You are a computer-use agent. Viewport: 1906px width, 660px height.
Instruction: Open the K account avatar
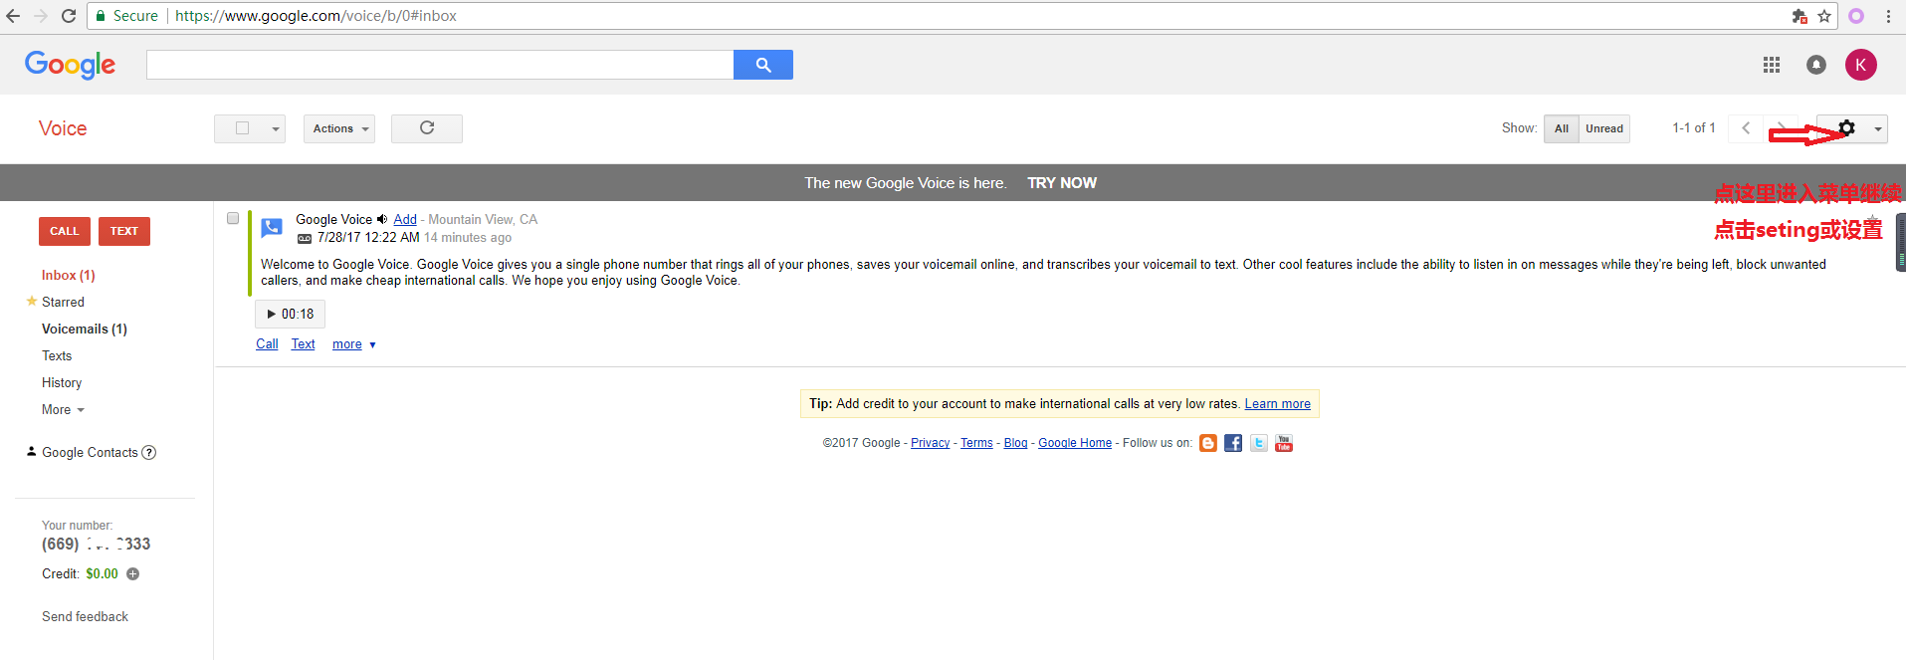pos(1861,65)
